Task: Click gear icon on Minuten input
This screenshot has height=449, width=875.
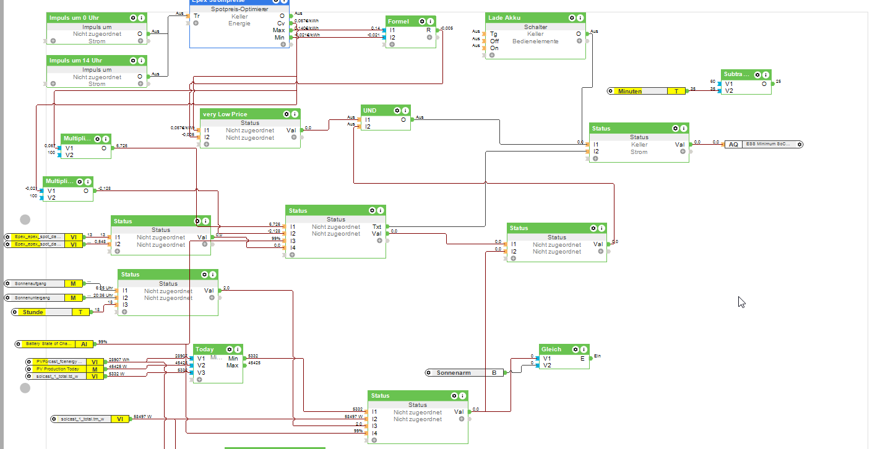Action: coord(611,91)
